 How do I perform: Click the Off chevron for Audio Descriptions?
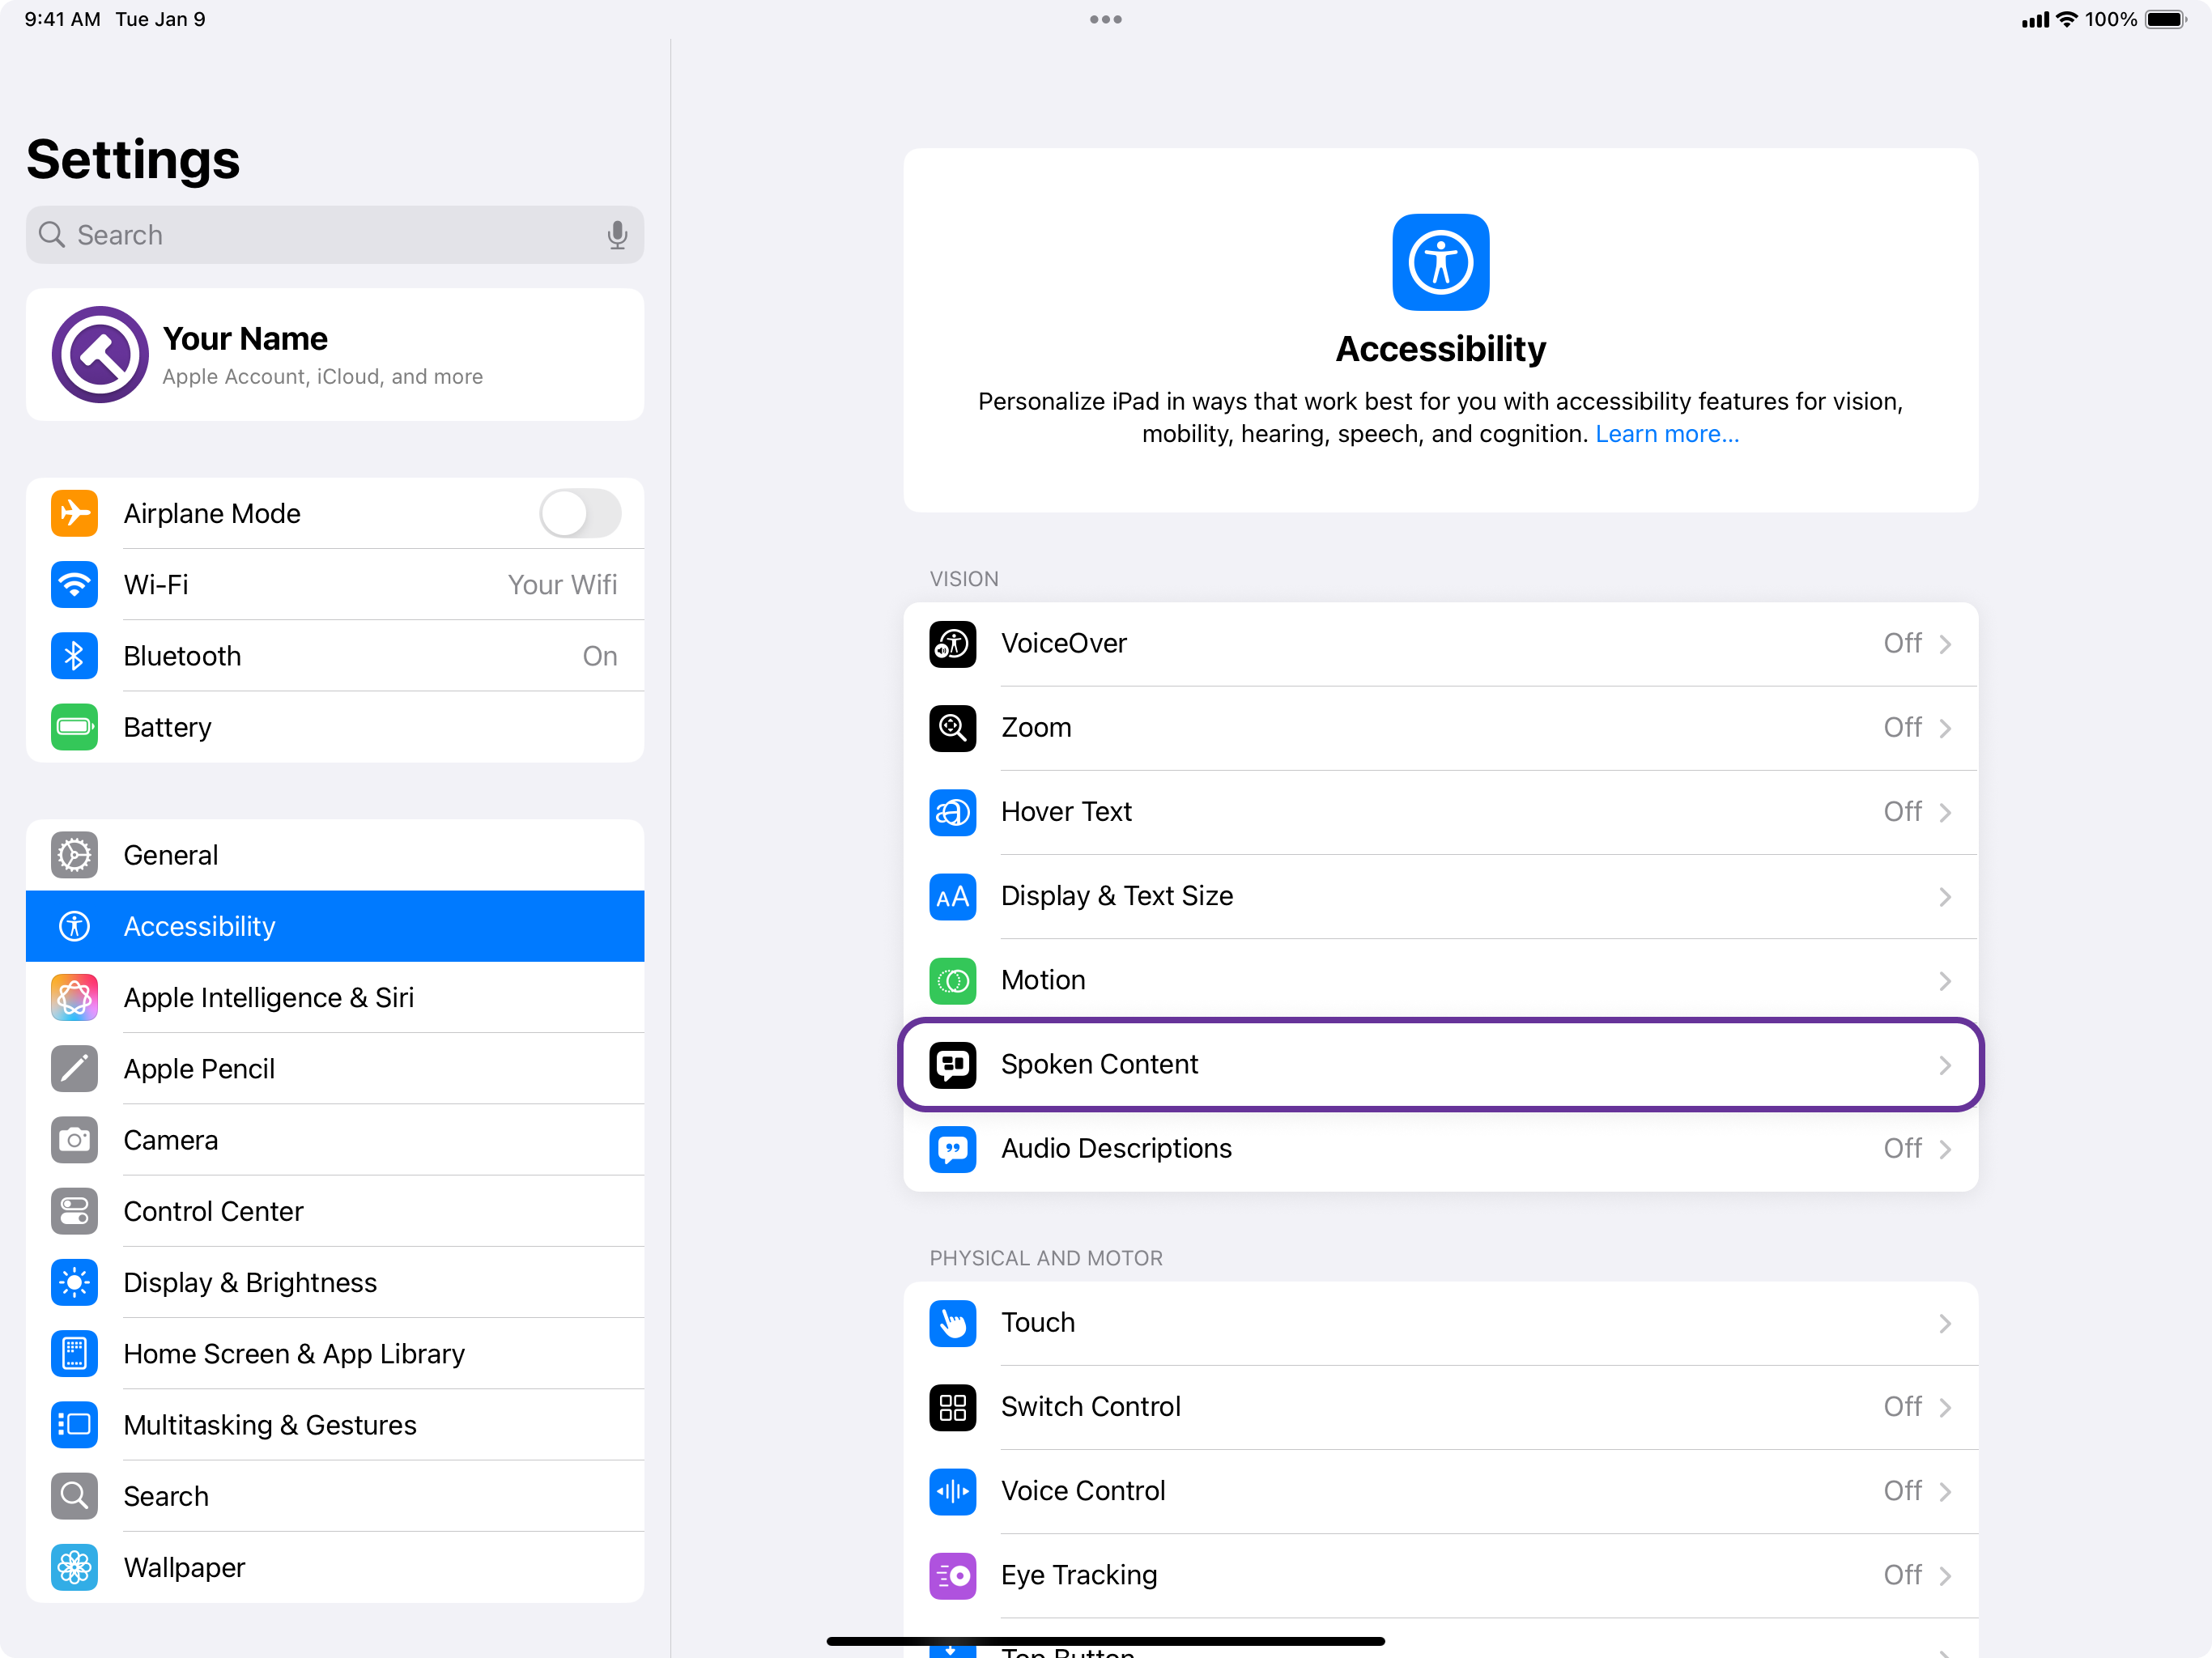point(1944,1149)
